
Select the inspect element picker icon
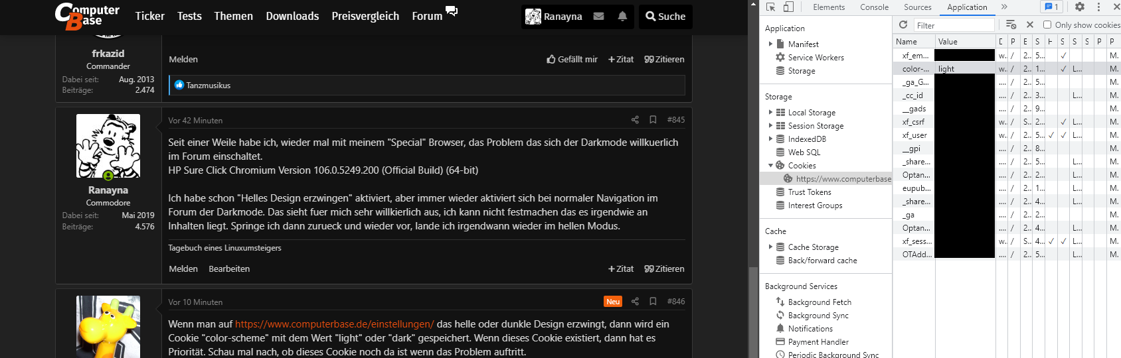770,7
